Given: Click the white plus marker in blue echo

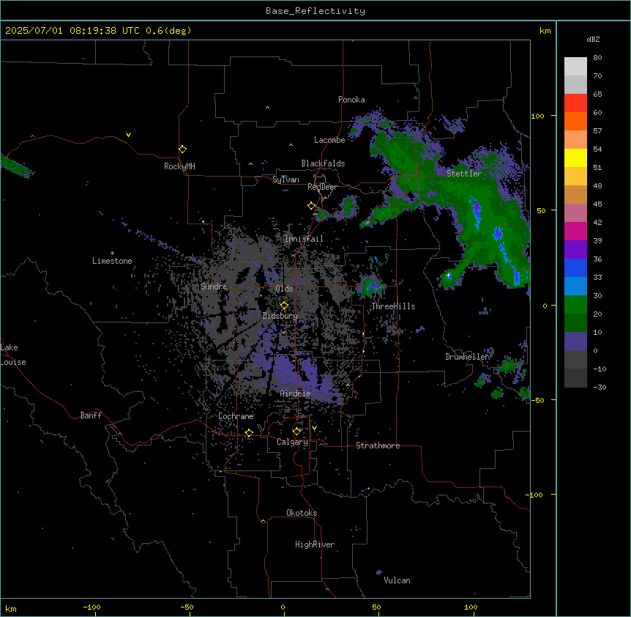Looking at the screenshot, I should pyautogui.click(x=448, y=276).
